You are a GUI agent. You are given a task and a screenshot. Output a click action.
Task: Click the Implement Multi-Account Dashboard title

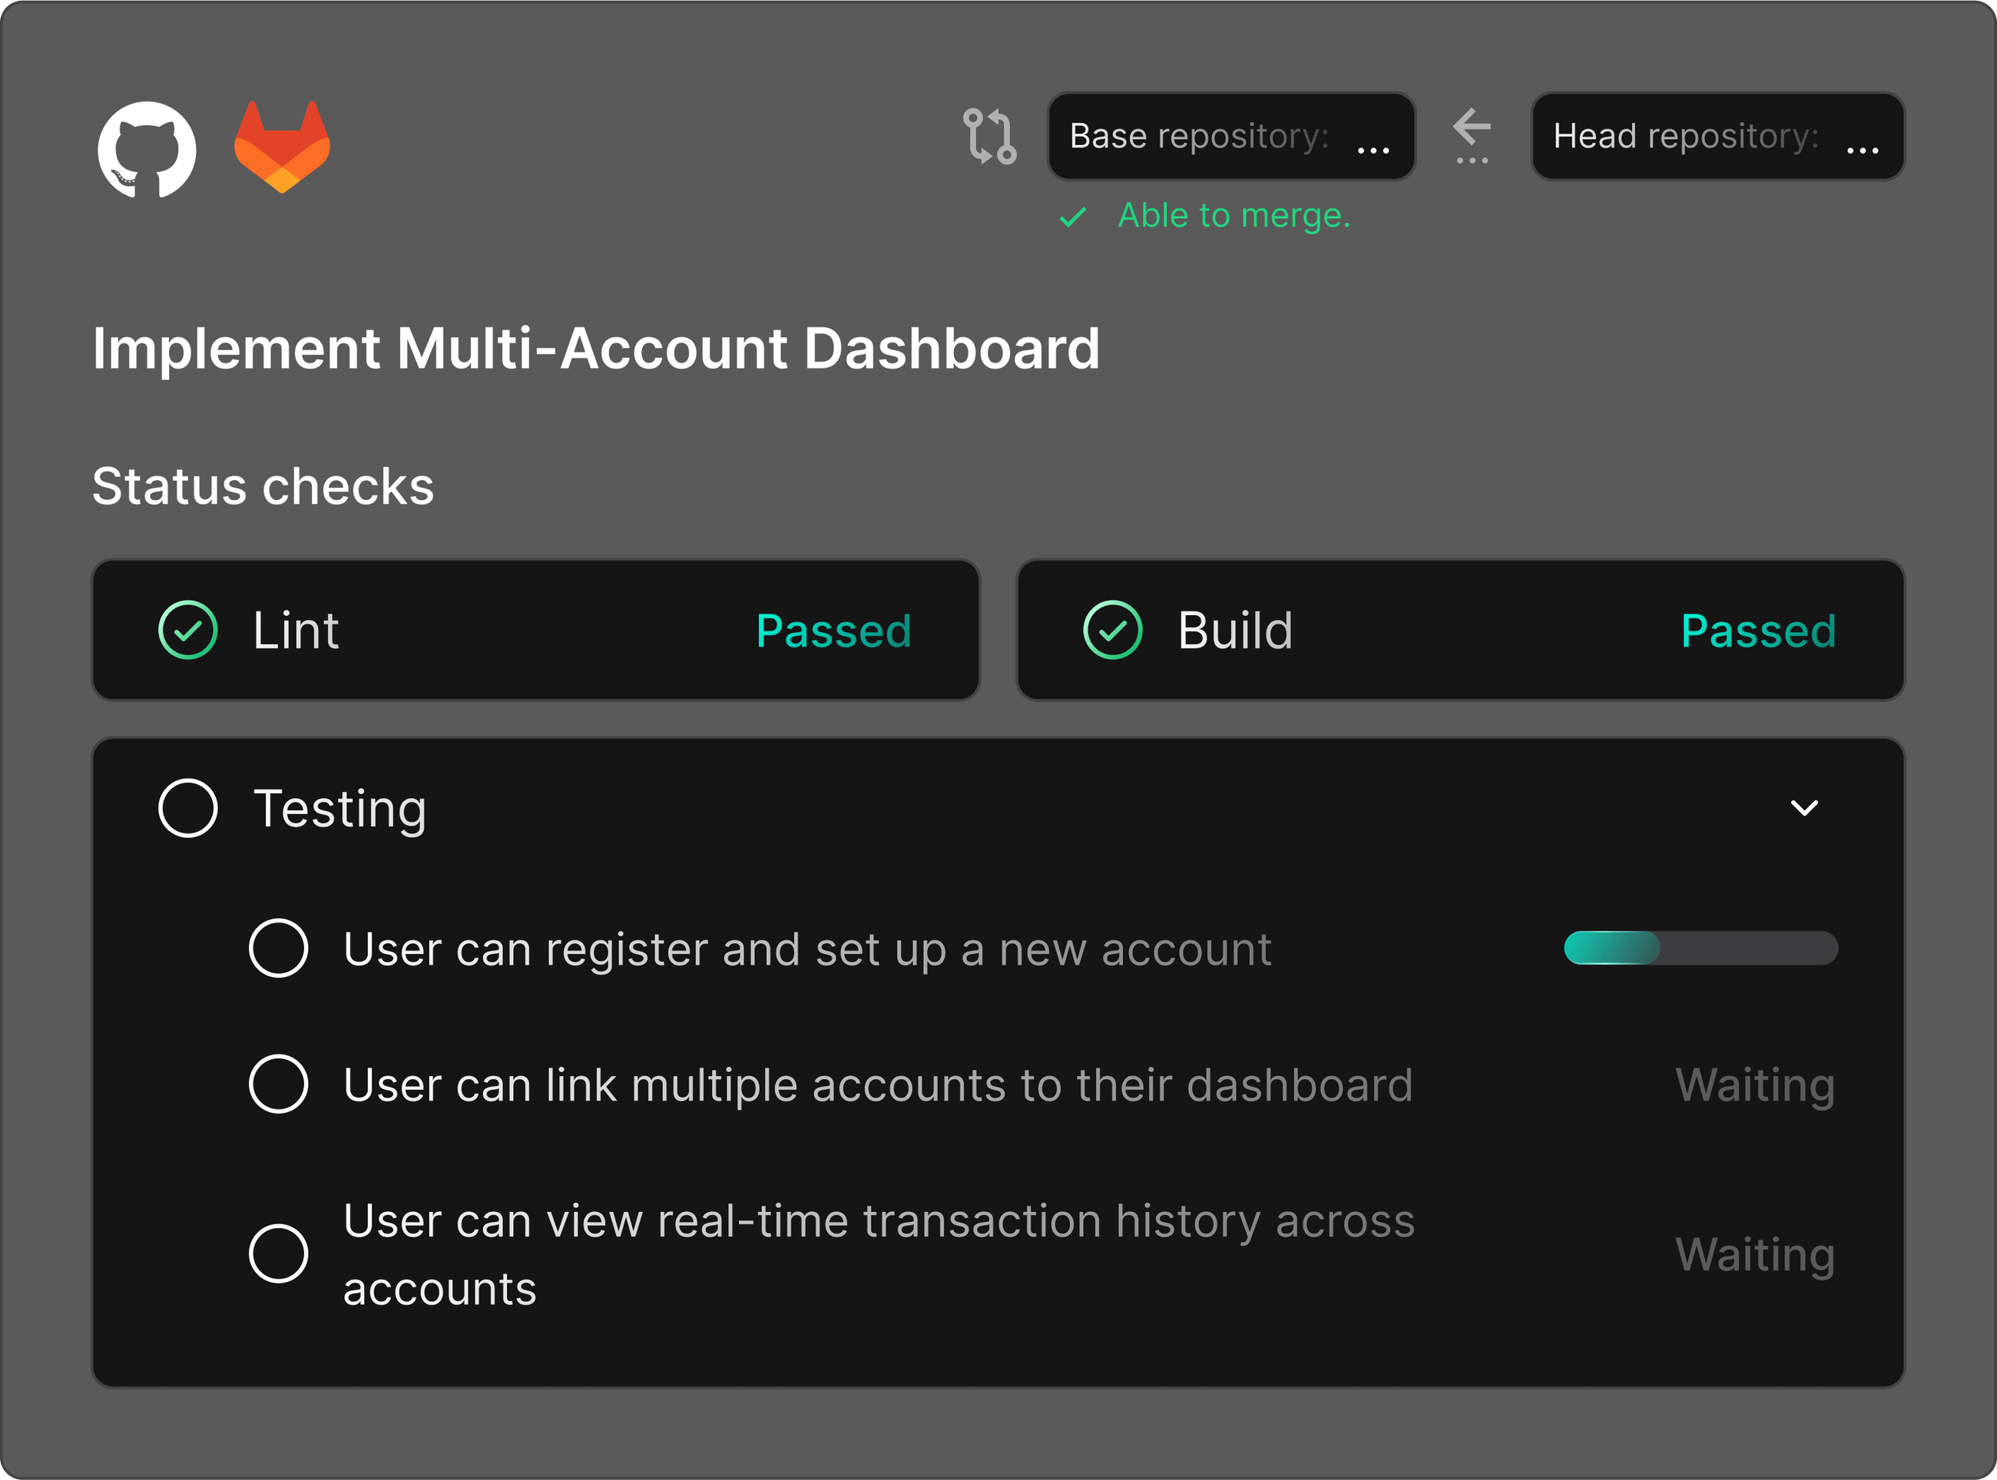click(x=597, y=349)
